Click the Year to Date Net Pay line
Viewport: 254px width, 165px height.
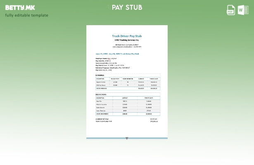pos(127,121)
